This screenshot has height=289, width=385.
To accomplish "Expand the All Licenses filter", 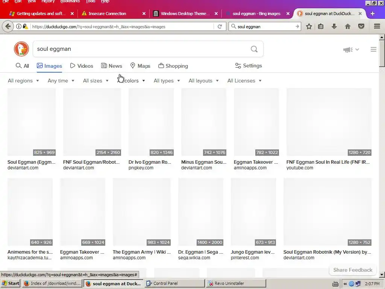I will point(244,81).
